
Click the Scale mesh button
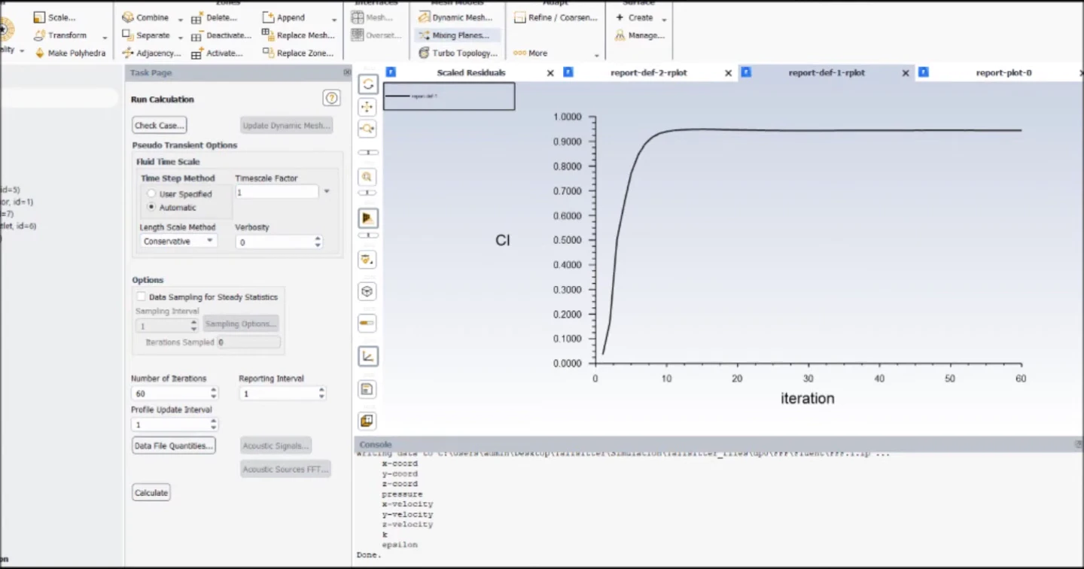tap(55, 17)
